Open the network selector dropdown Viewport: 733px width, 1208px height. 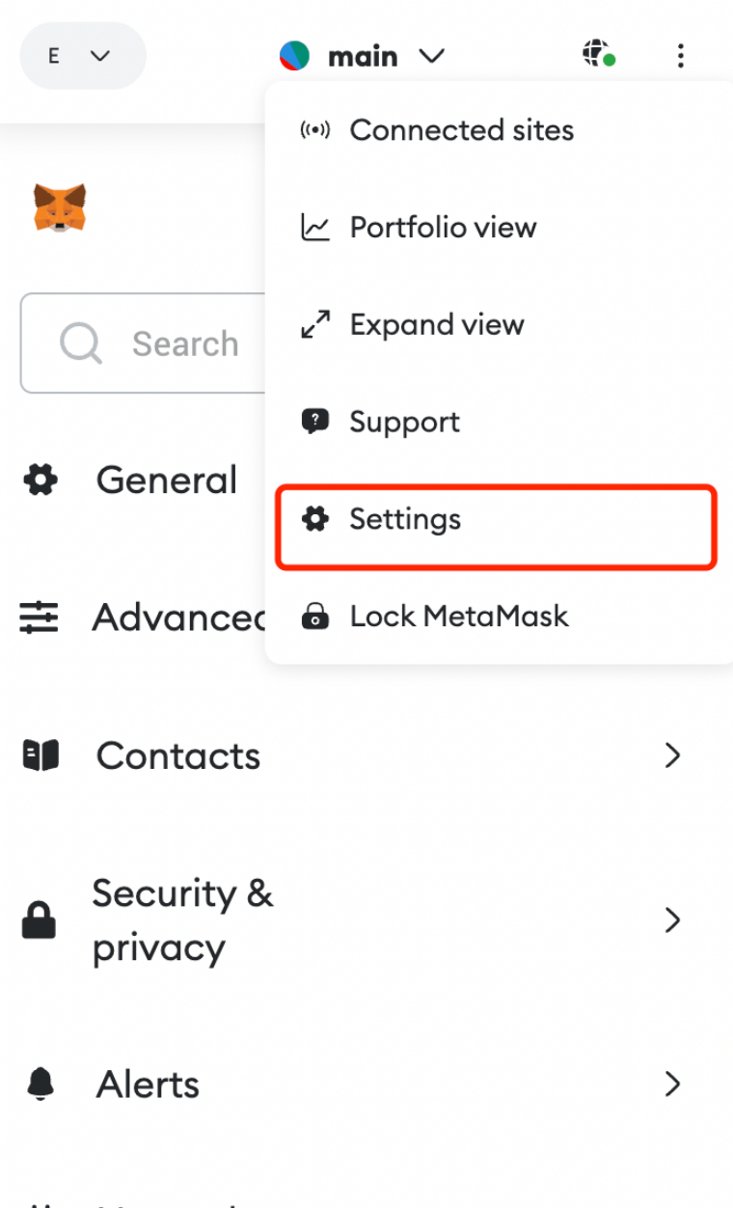coord(83,56)
